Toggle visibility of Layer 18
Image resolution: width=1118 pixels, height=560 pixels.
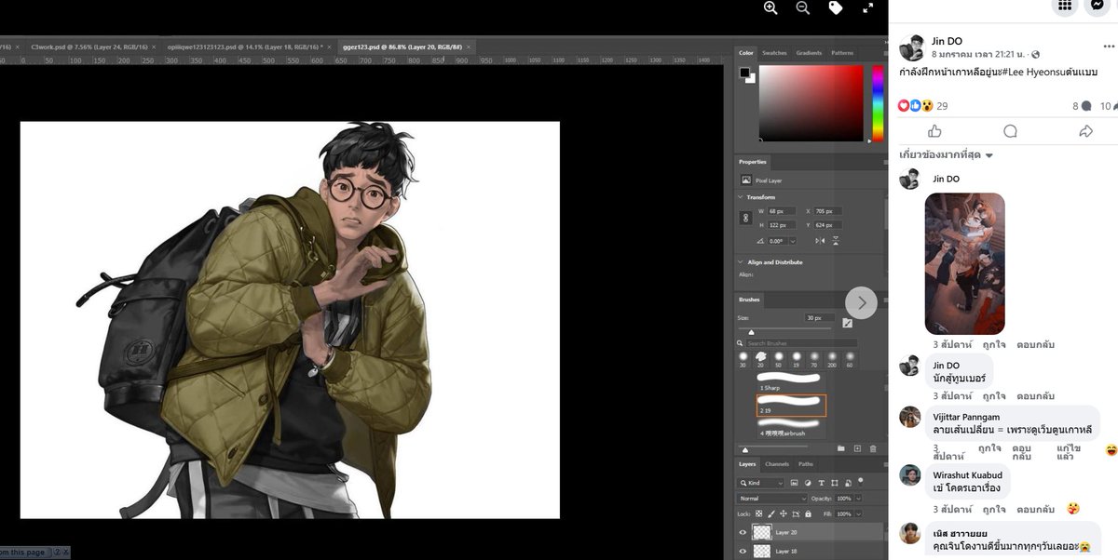[743, 551]
